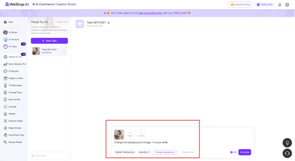Viewport: 295px width, 161px height.
Task: Open To Mannequin tool
Action: pos(13,85)
